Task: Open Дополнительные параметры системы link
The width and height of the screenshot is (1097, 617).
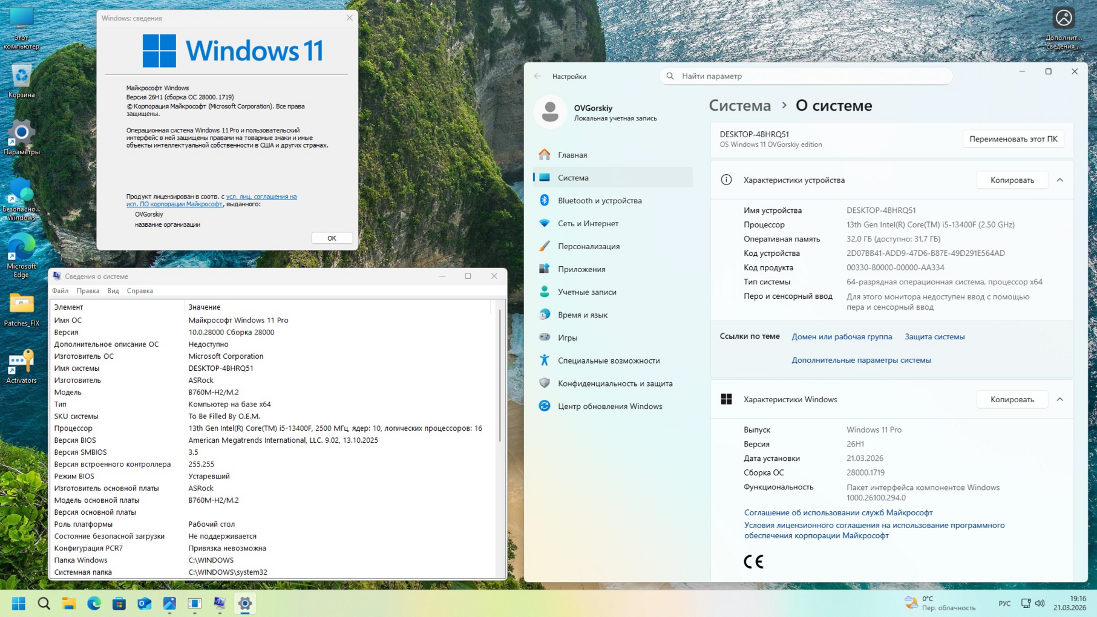Action: (861, 360)
